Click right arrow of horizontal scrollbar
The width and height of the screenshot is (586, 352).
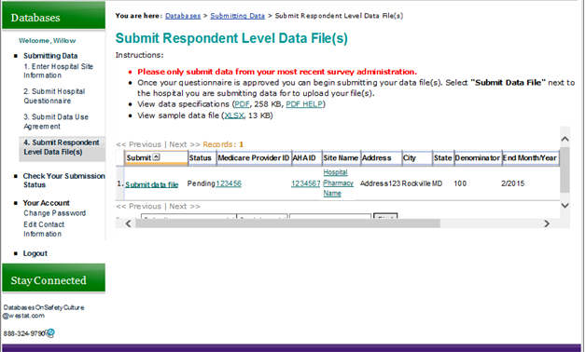coord(547,223)
